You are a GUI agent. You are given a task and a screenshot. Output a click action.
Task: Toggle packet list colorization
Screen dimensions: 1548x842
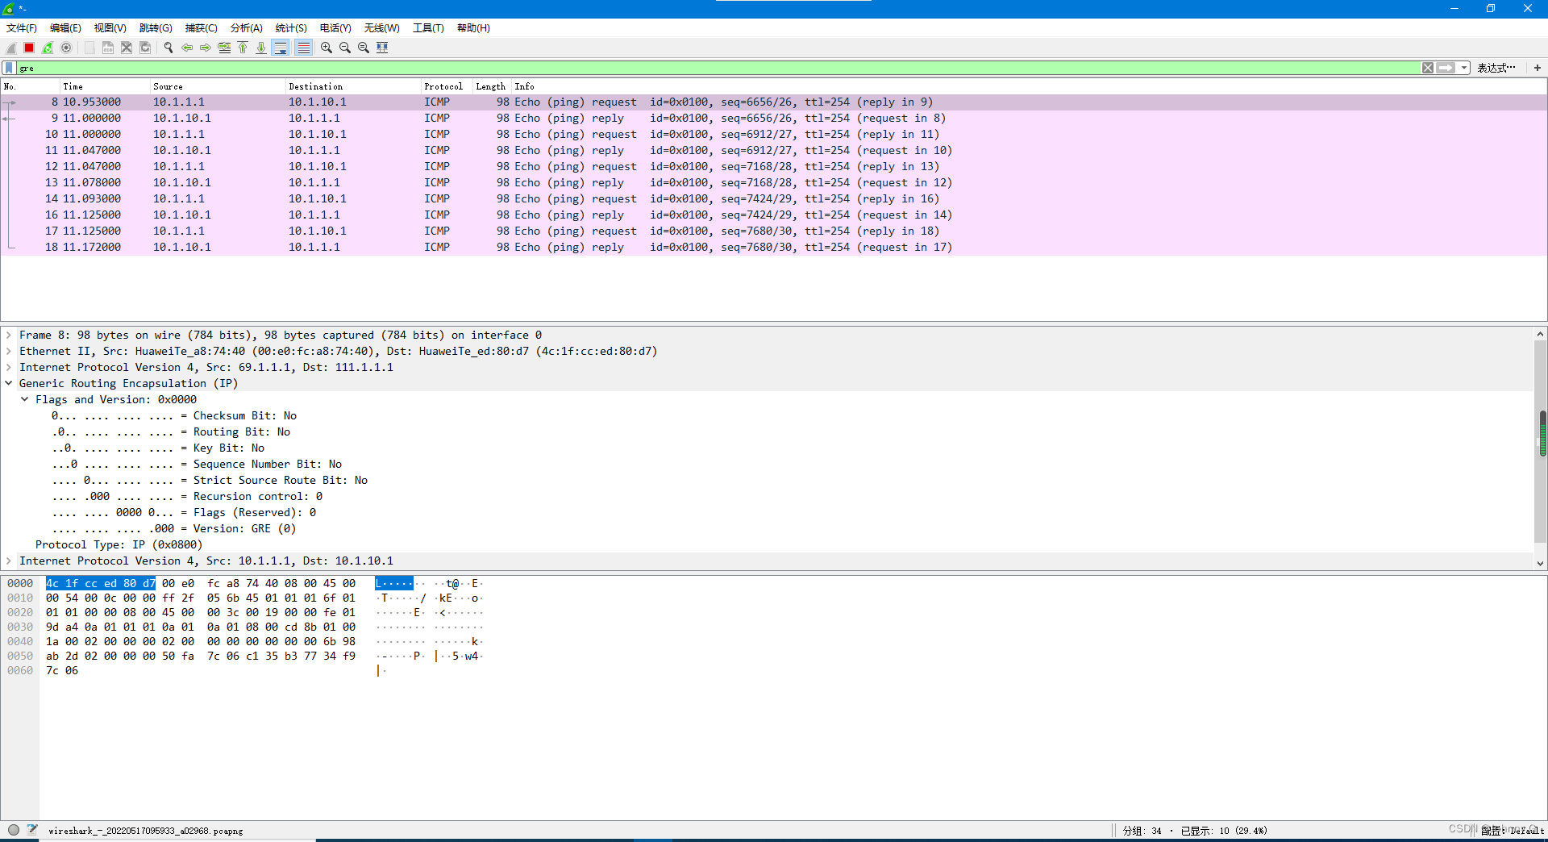(x=303, y=48)
